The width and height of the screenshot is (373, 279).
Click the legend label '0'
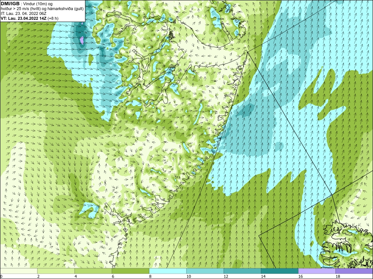pyautogui.click(x=1, y=276)
